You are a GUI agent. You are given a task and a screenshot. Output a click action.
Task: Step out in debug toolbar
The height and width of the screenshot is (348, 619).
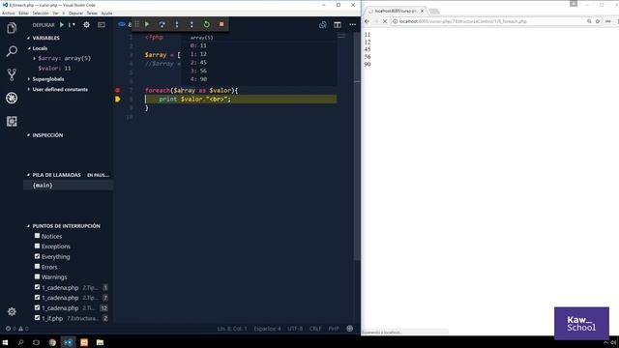coord(192,24)
